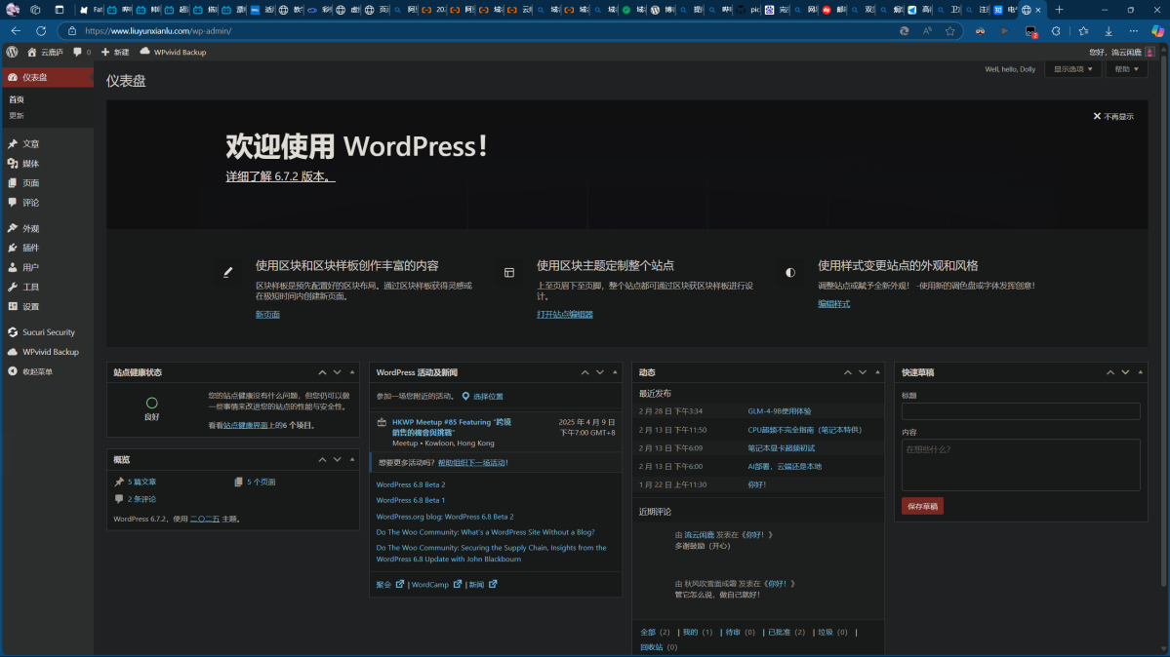Open the 媒体 (Media) library menu
This screenshot has height=657, width=1170.
pos(30,164)
